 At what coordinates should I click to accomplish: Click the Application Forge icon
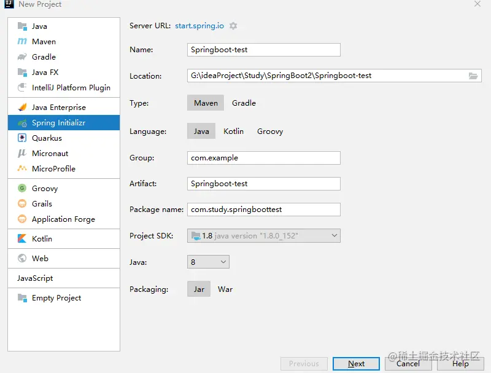click(x=22, y=219)
